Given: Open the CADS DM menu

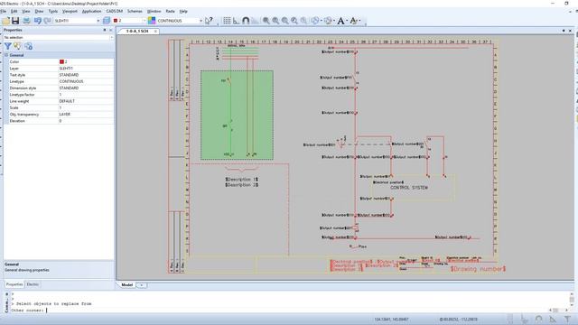Looking at the screenshot, I should pyautogui.click(x=115, y=12).
